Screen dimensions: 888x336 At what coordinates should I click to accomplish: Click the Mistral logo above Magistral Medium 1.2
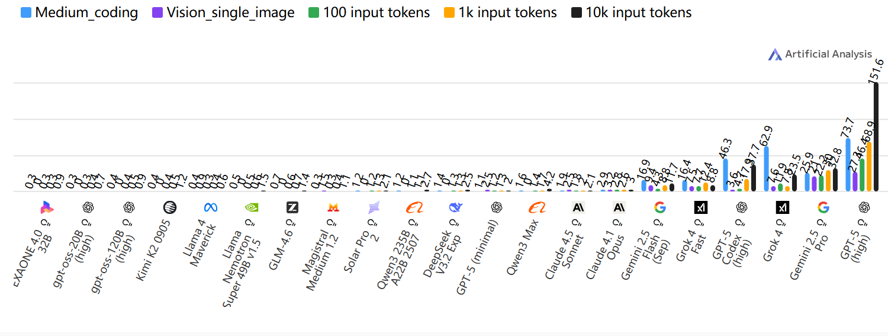[333, 207]
